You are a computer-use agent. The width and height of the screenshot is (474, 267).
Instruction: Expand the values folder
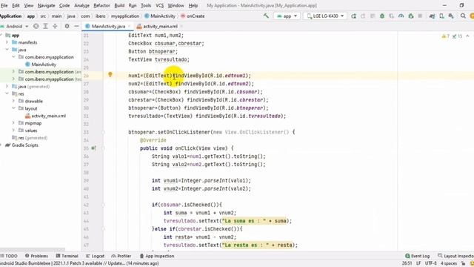[13, 131]
